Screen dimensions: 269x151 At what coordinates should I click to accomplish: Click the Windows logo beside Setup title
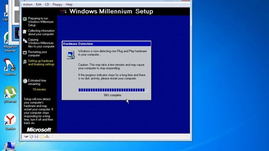63,11
